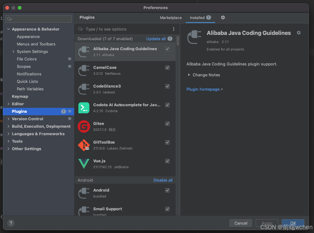
Task: Click the Update all count badge
Action: (170, 39)
